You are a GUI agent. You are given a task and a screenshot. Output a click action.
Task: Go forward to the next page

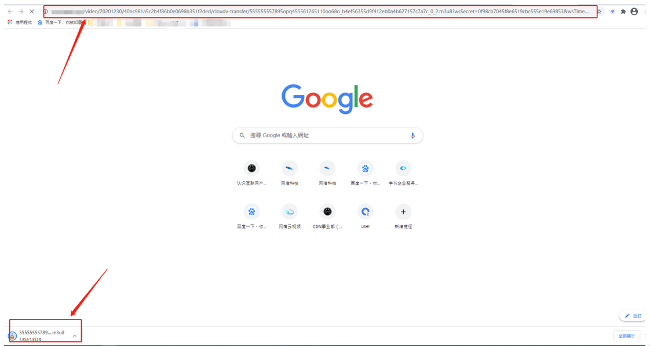(21, 12)
